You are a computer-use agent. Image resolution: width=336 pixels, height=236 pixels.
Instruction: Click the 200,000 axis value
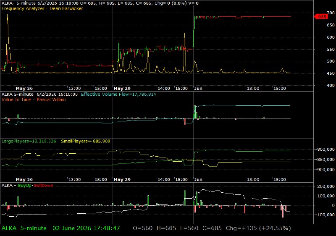click(326, 186)
